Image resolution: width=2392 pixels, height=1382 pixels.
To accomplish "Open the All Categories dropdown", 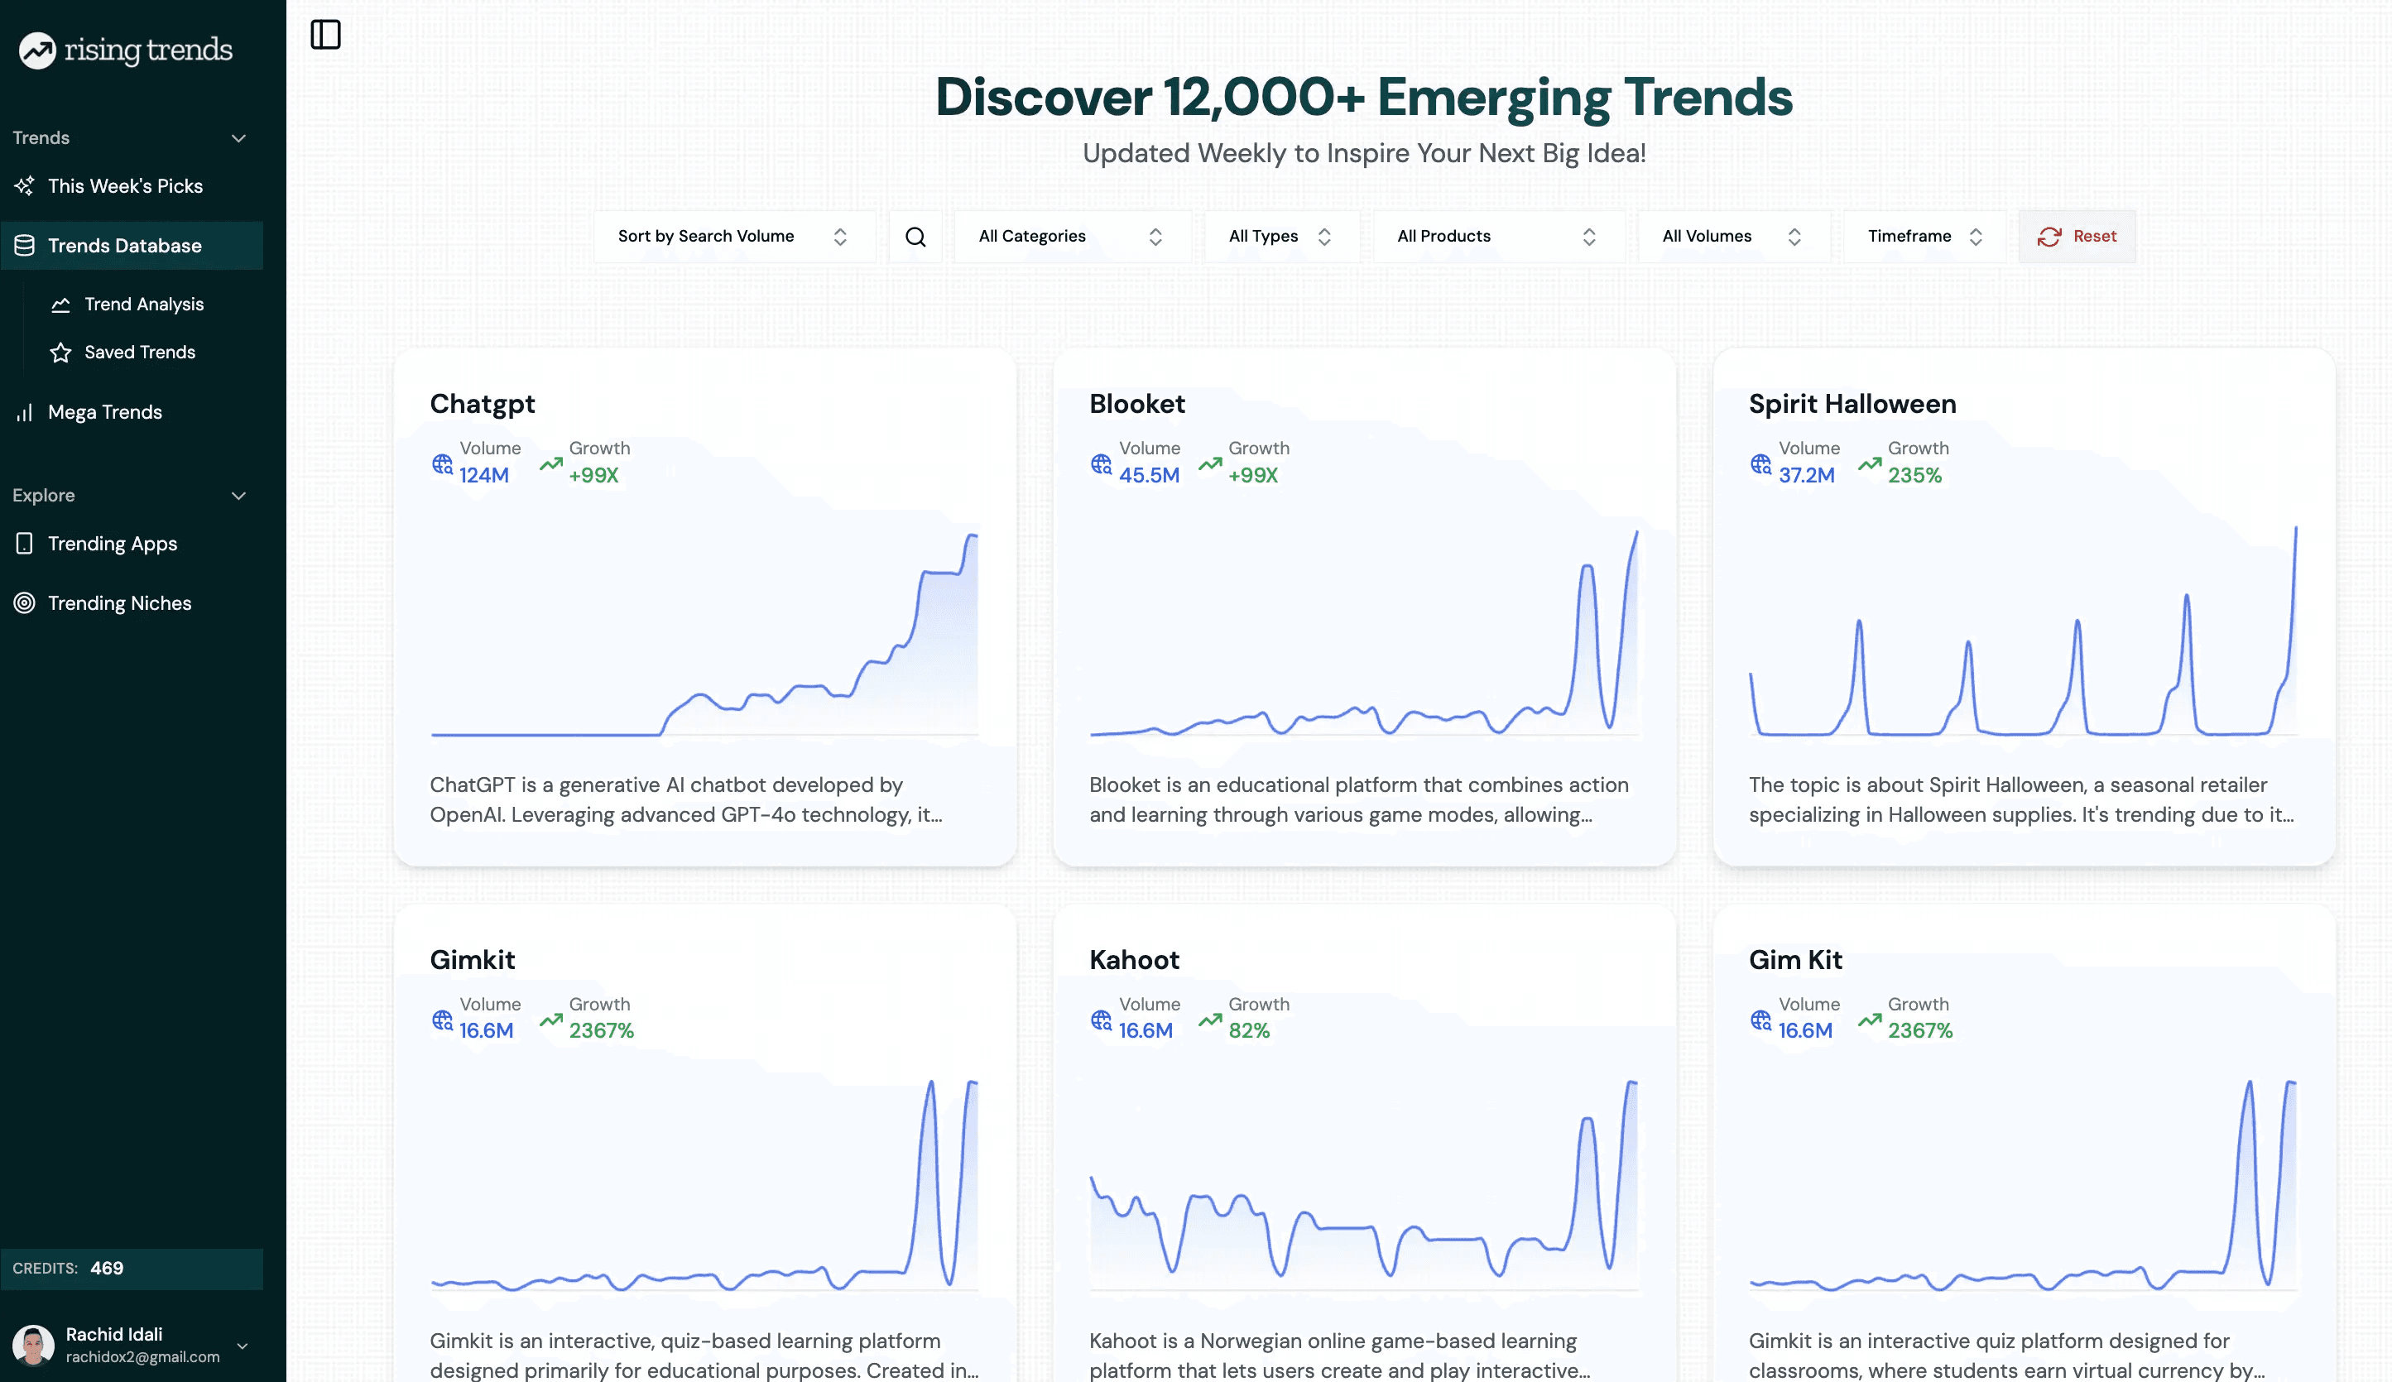I will coord(1071,237).
